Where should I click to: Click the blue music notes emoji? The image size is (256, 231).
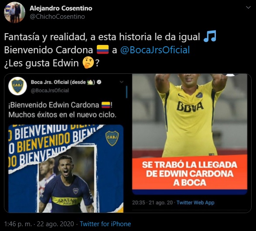click(x=210, y=36)
